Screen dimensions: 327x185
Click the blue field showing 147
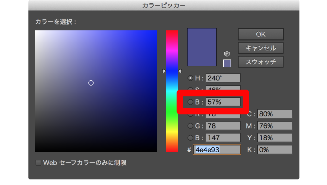coord(223,138)
